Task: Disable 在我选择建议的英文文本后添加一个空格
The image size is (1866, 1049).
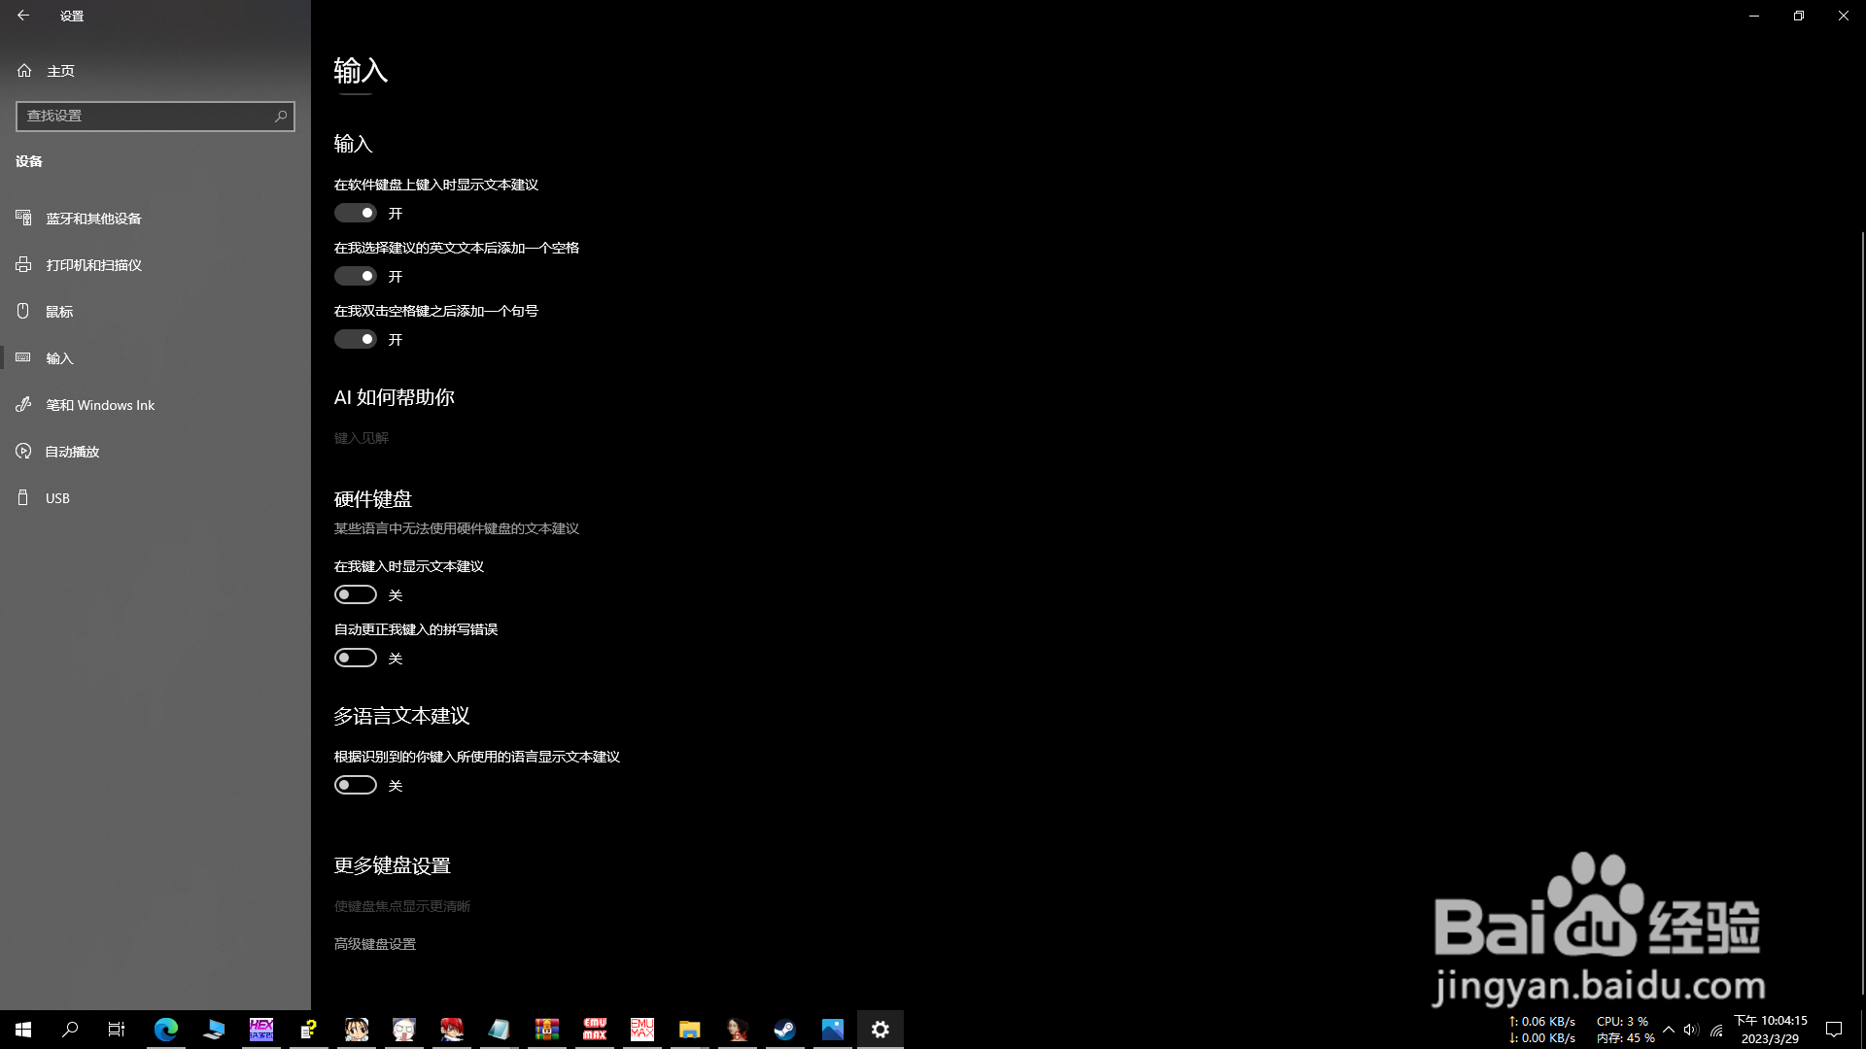Action: (x=356, y=275)
